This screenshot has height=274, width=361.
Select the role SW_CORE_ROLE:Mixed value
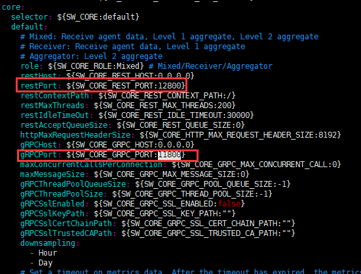click(96, 66)
